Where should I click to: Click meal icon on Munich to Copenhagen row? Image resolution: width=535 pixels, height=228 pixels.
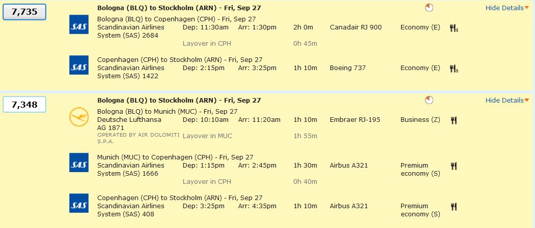(x=453, y=166)
